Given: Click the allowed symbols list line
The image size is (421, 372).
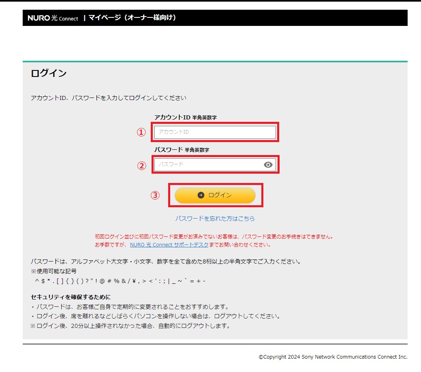Looking at the screenshot, I should [120, 281].
